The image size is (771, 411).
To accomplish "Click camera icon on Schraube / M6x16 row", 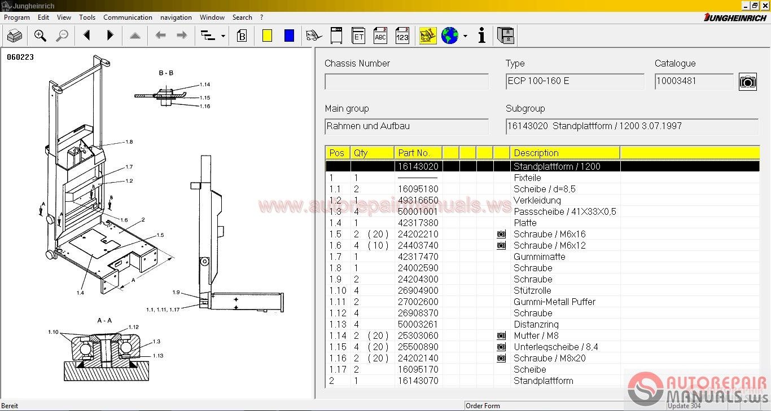I will click(x=501, y=234).
